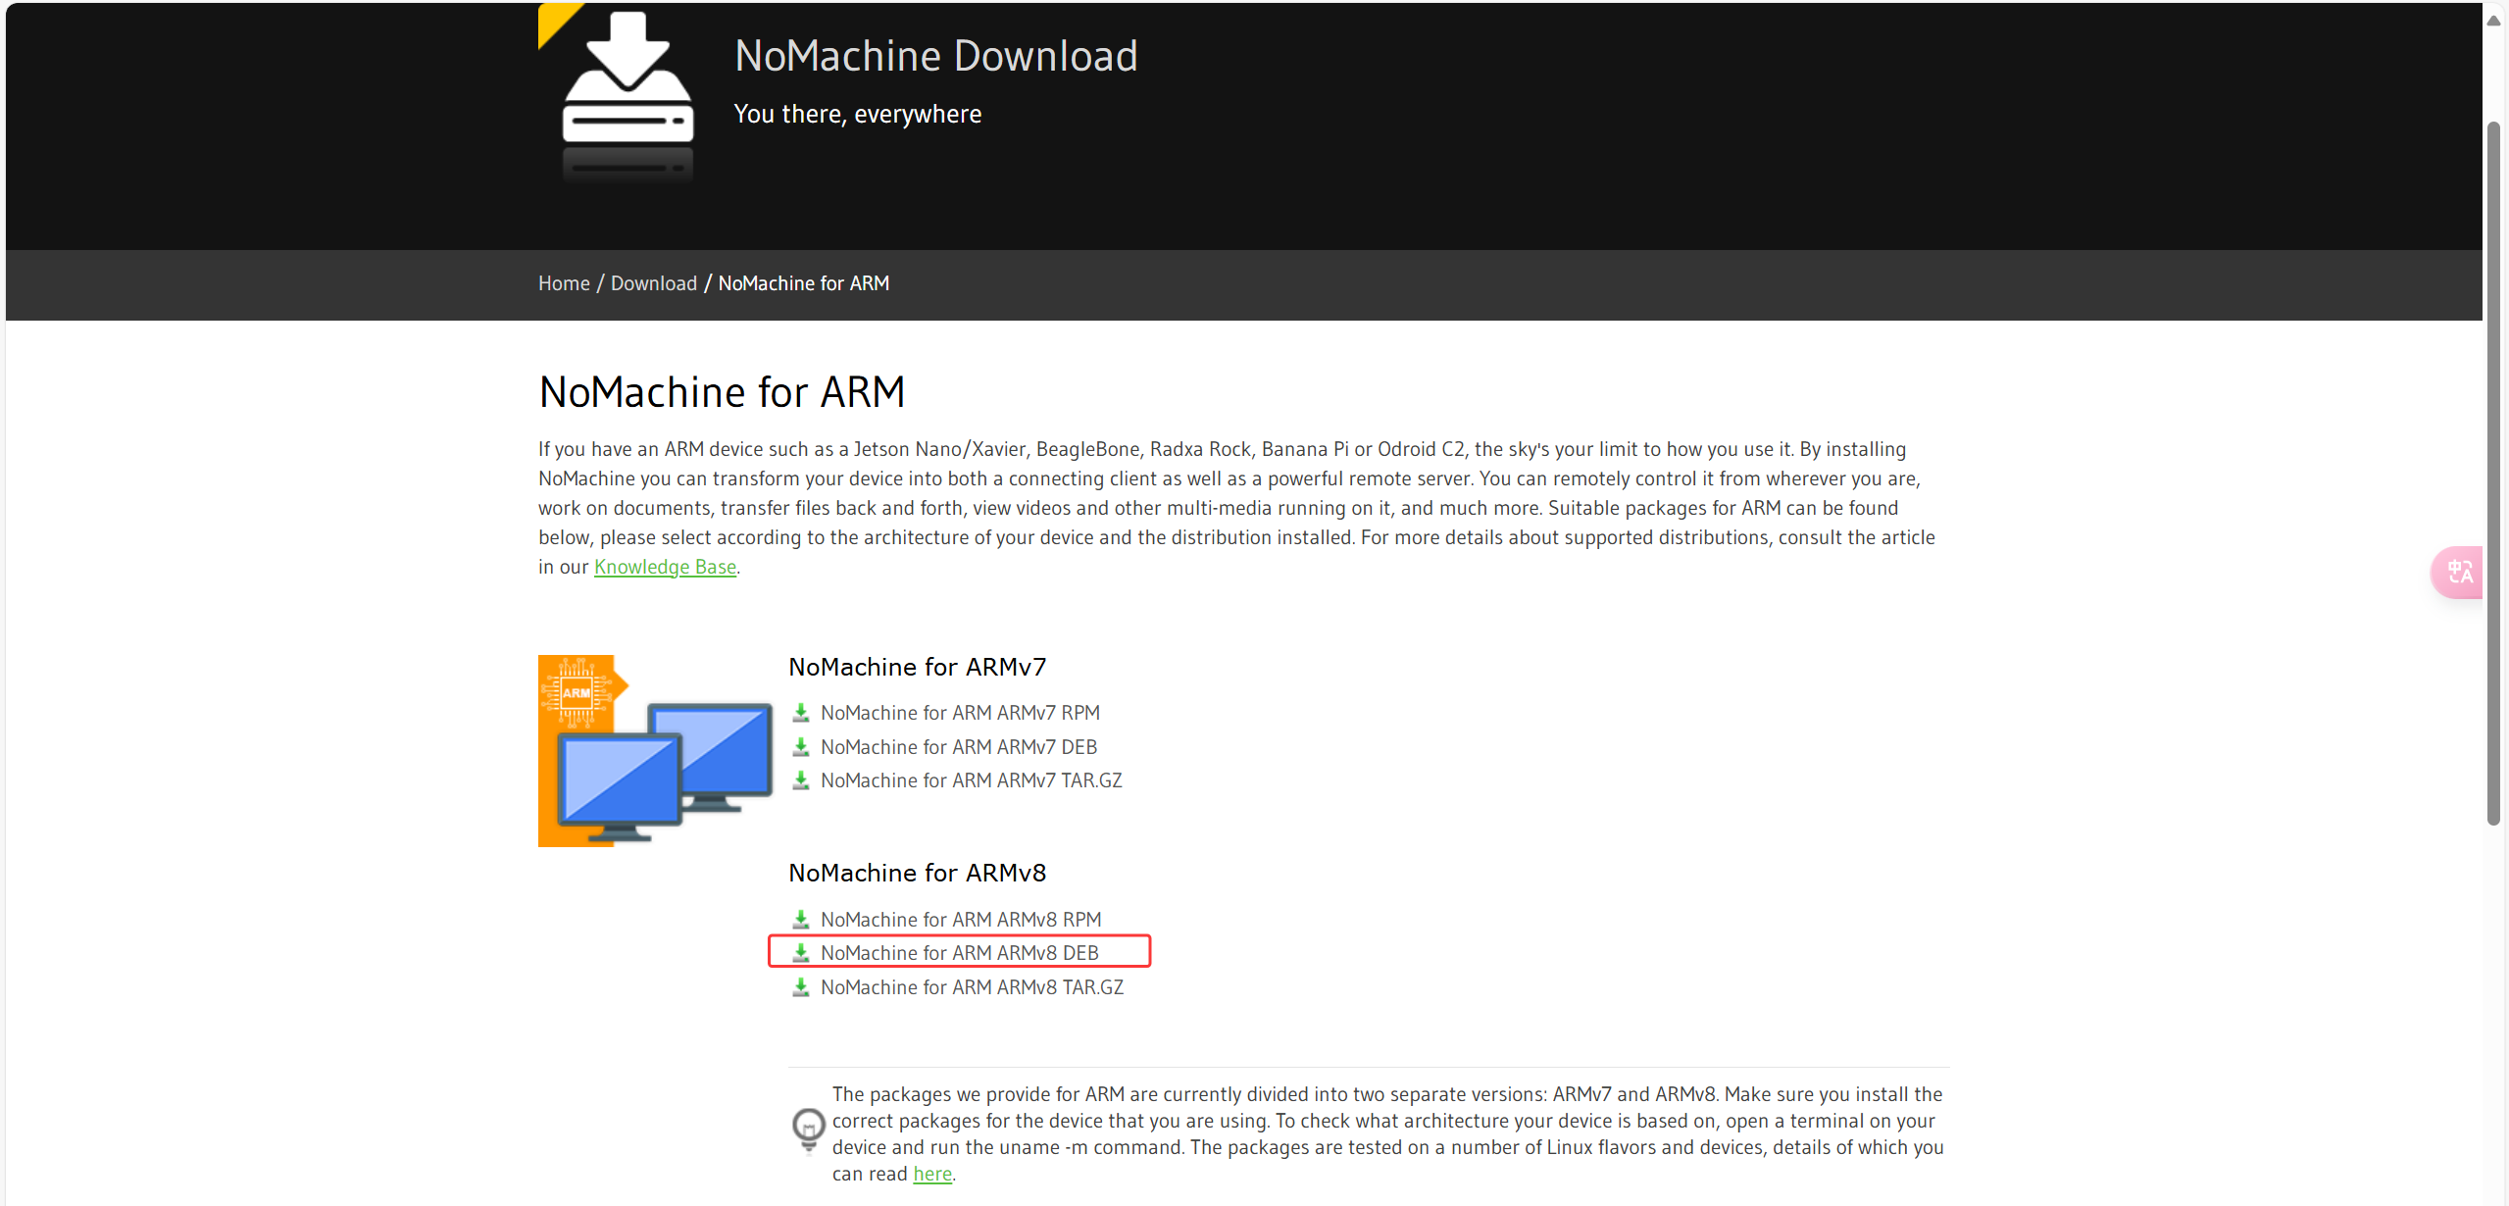Viewport: 2509px width, 1206px height.
Task: Click the download icon beside NoMachine for ARM ARMv8 RPM
Action: click(x=802, y=919)
